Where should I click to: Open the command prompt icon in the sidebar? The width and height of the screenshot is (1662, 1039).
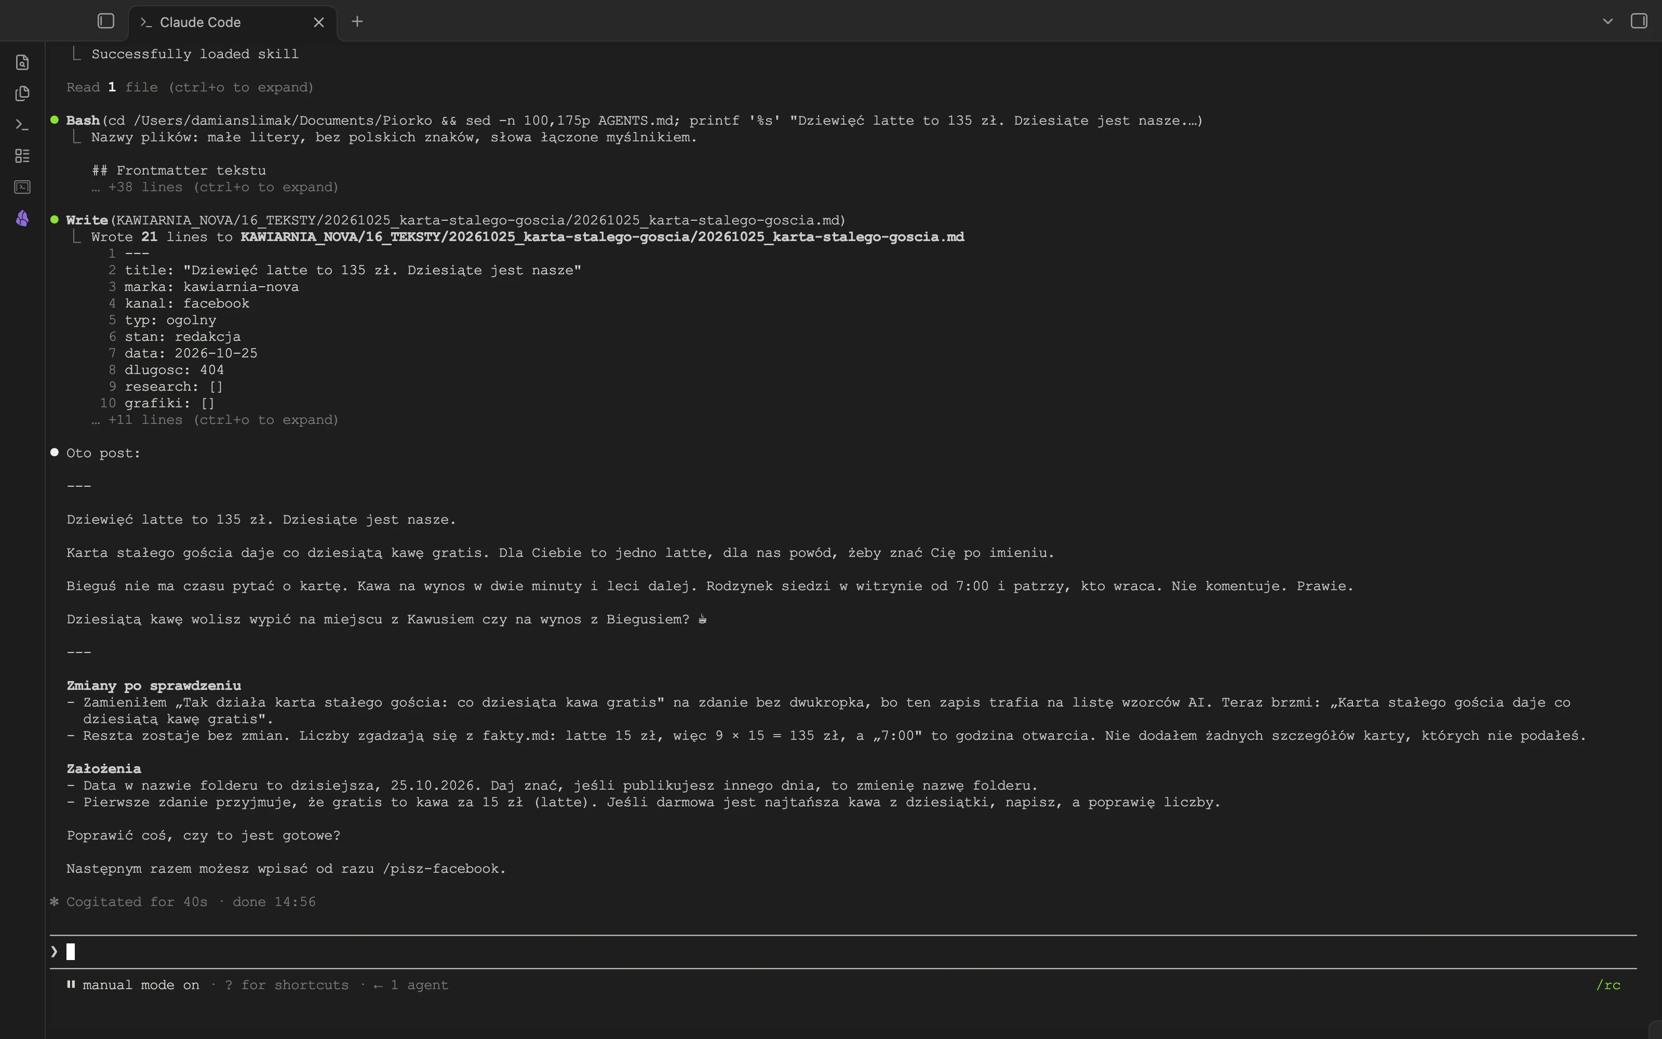(x=22, y=125)
